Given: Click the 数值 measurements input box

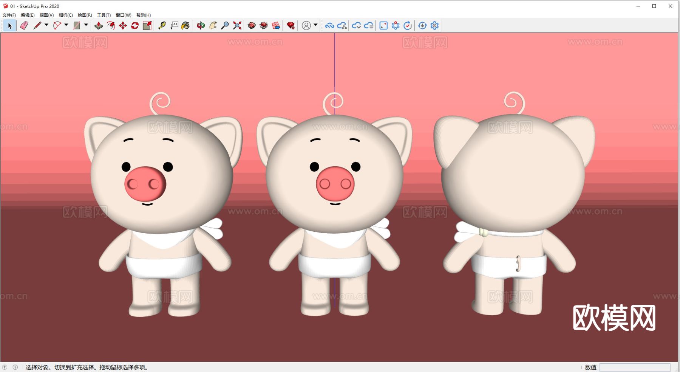Looking at the screenshot, I should pos(635,367).
